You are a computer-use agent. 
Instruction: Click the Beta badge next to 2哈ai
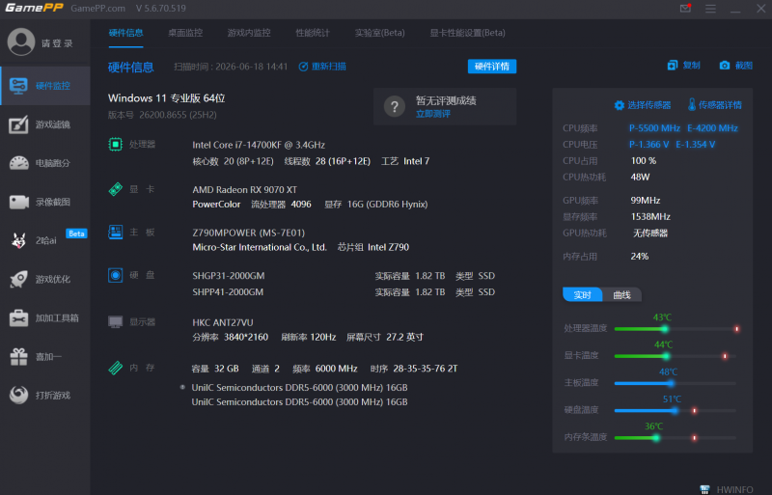pos(76,234)
